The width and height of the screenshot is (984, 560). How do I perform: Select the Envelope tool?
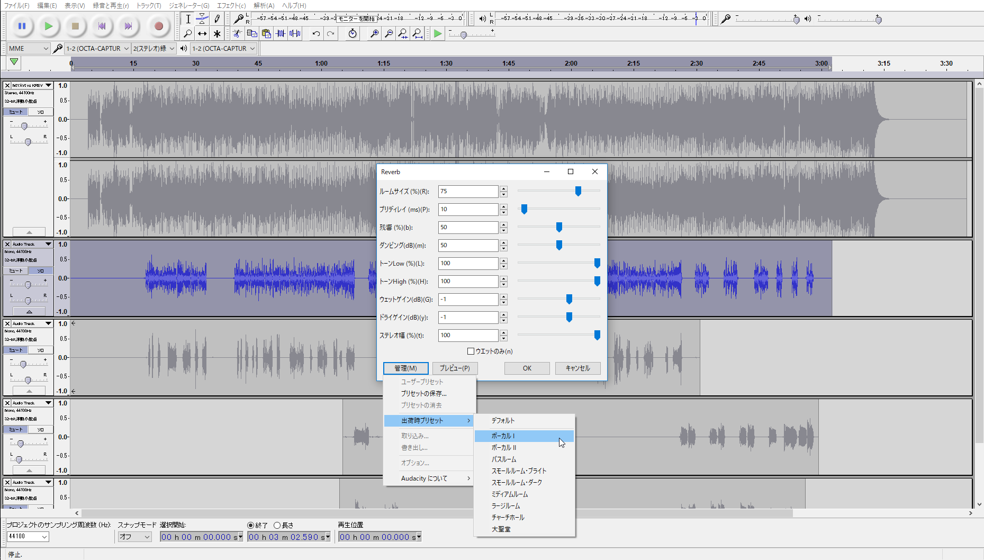coord(202,19)
